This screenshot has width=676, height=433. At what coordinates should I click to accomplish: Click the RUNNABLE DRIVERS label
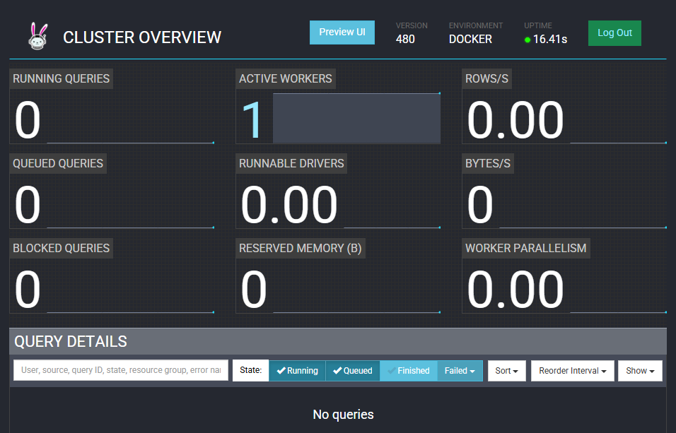(x=291, y=163)
